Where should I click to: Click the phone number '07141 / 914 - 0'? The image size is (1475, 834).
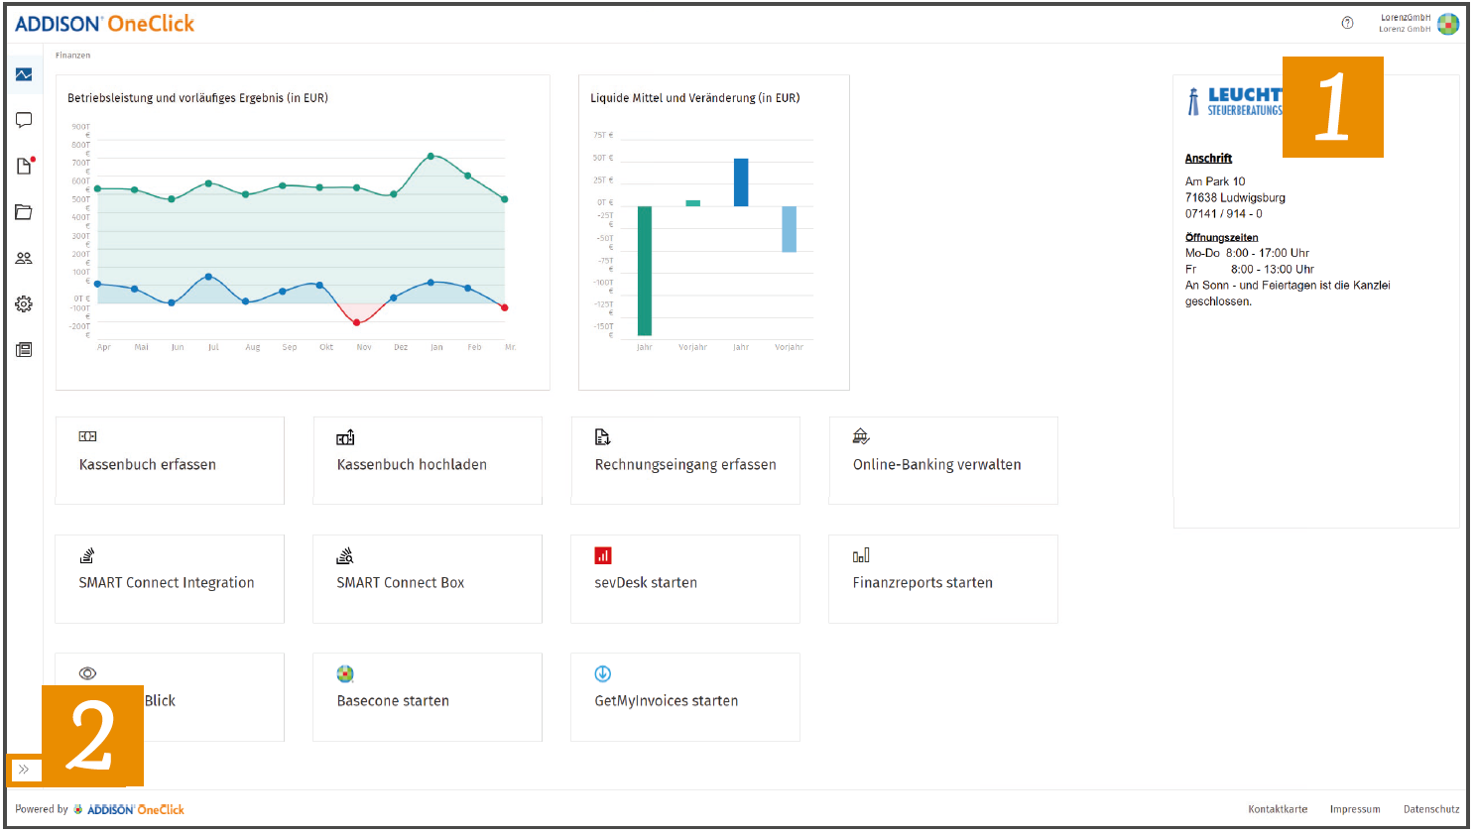point(1224,213)
